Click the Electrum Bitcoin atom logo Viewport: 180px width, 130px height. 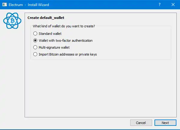(x=12, y=20)
